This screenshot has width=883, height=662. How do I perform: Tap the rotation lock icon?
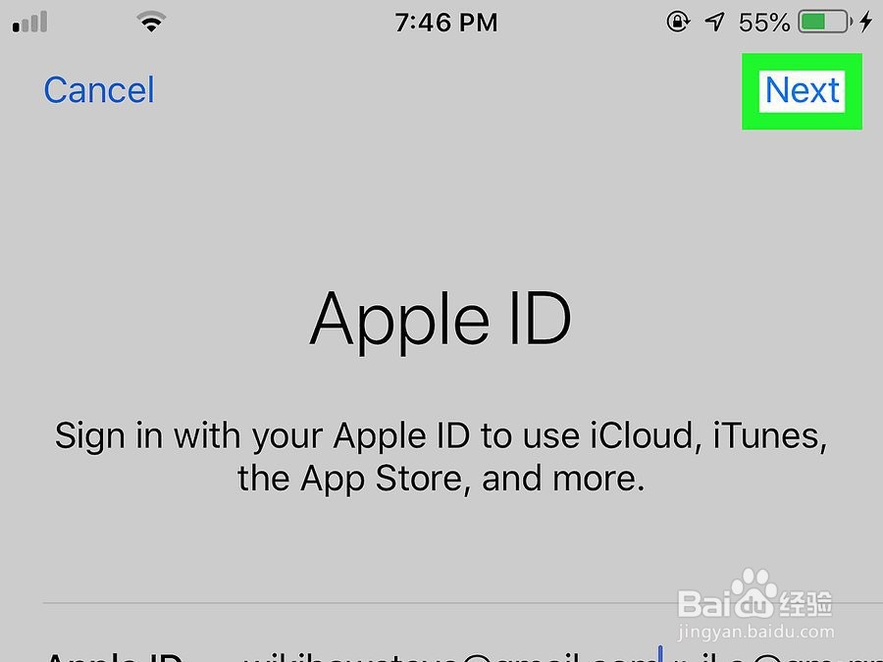click(x=678, y=22)
